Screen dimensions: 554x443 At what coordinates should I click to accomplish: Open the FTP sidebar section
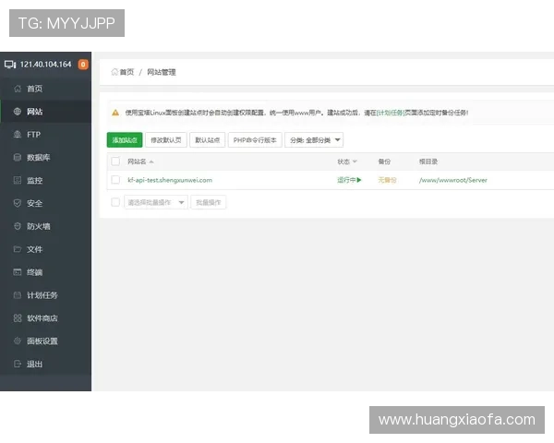(46, 135)
